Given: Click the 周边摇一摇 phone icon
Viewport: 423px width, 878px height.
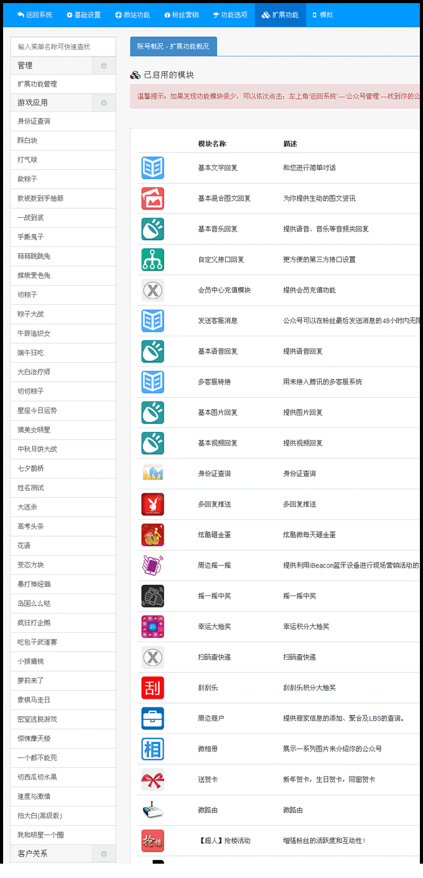Looking at the screenshot, I should (152, 565).
